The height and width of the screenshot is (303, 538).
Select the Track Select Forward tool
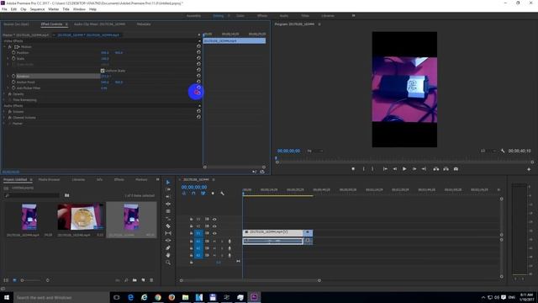[168, 189]
